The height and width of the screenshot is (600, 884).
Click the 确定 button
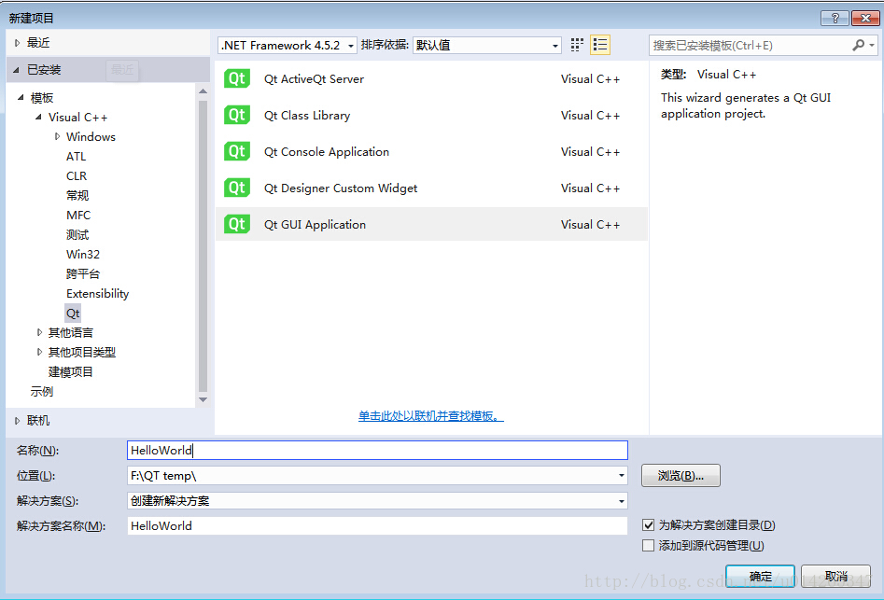point(760,577)
